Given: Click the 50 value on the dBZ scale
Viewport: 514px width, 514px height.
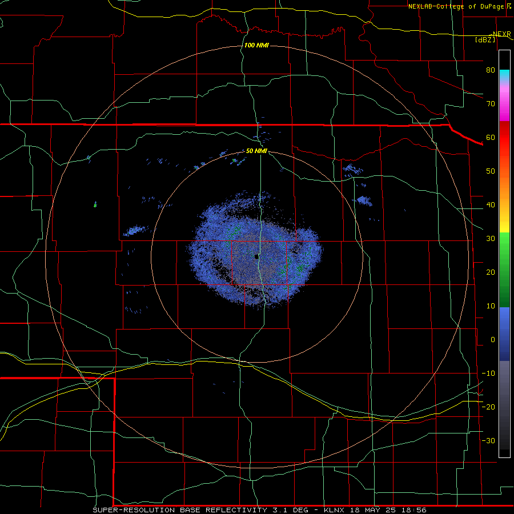Looking at the screenshot, I should tap(491, 171).
